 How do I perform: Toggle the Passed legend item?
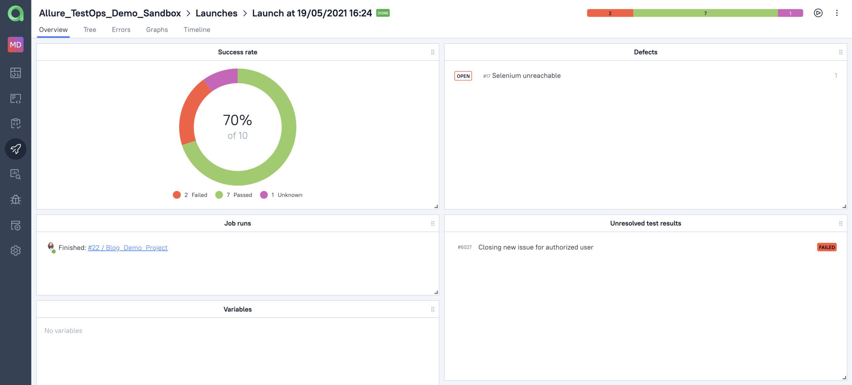[x=234, y=195]
